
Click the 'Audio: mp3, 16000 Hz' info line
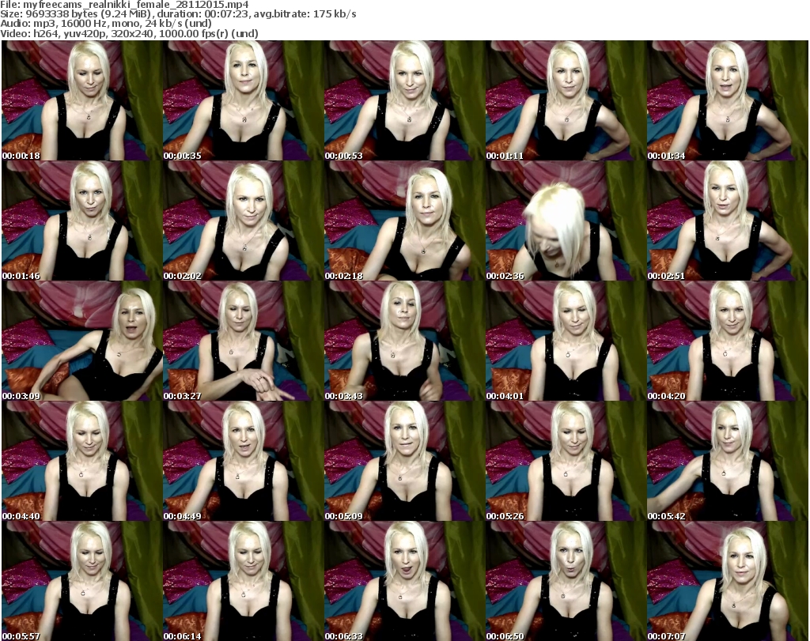pos(106,24)
